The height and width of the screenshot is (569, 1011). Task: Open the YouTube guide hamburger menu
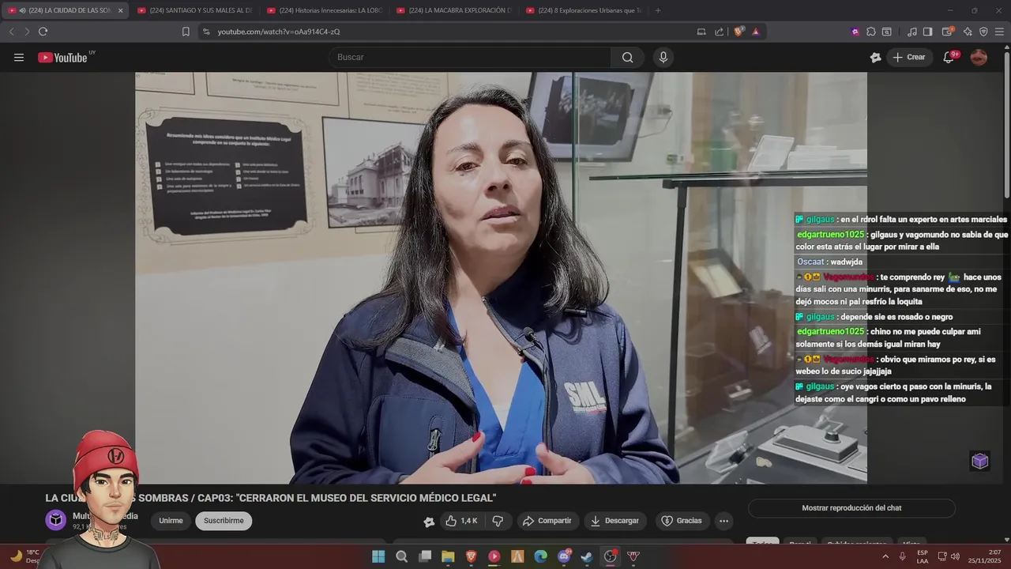[19, 57]
